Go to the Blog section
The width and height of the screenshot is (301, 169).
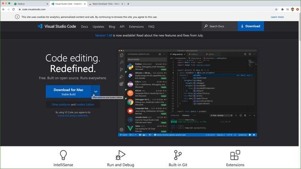pos(112,27)
